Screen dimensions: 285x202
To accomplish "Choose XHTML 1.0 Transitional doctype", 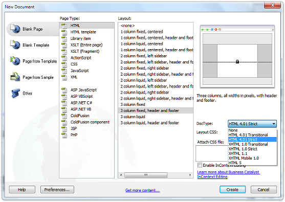I will point(252,144).
